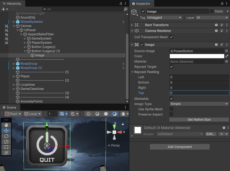Viewport: 230px width, 171px height.
Task: Open the Image Type dropdown
Action: click(x=199, y=104)
